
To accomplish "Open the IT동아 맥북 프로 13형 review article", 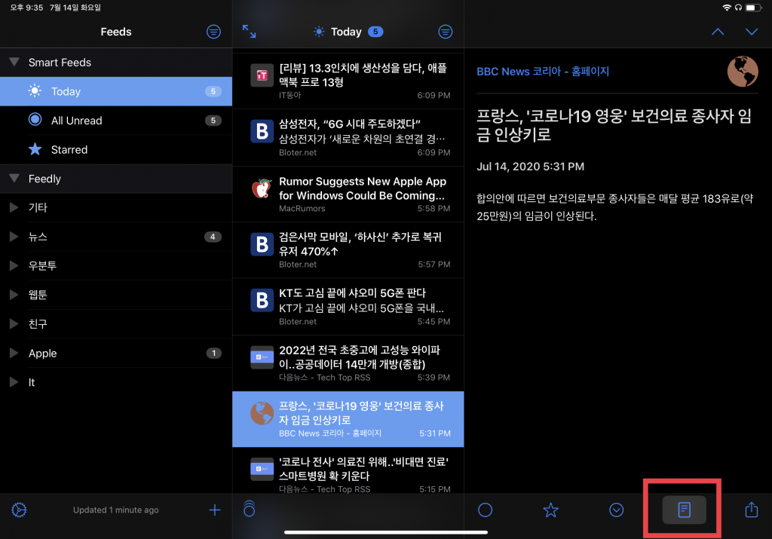I will pos(348,81).
